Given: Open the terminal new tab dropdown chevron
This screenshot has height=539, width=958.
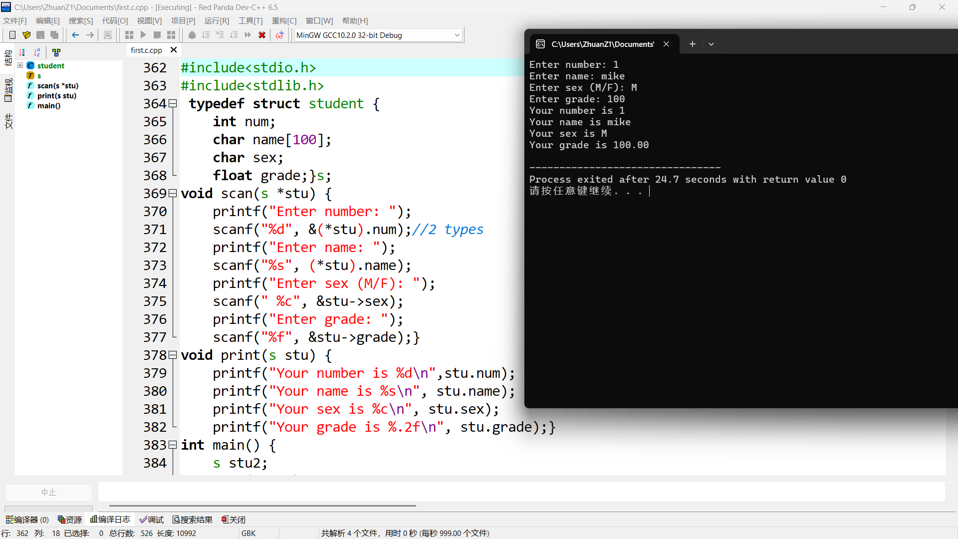Looking at the screenshot, I should (x=711, y=44).
